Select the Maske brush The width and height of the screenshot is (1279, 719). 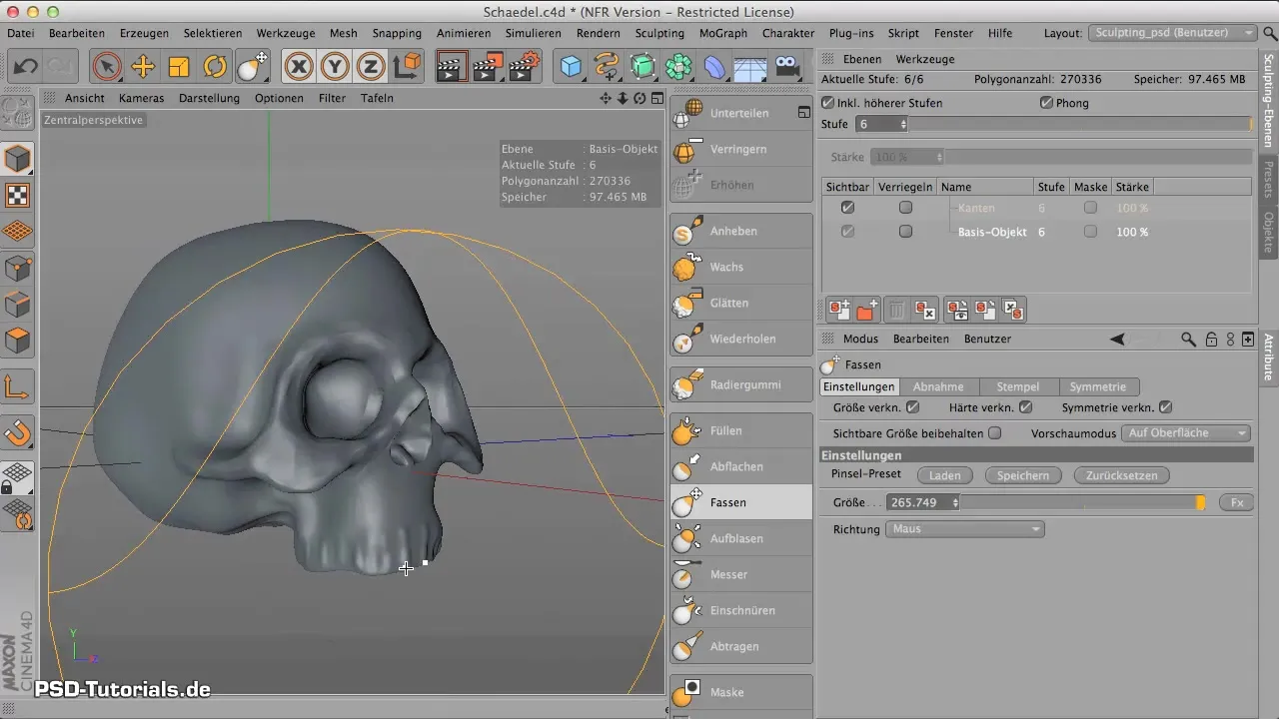pyautogui.click(x=740, y=692)
